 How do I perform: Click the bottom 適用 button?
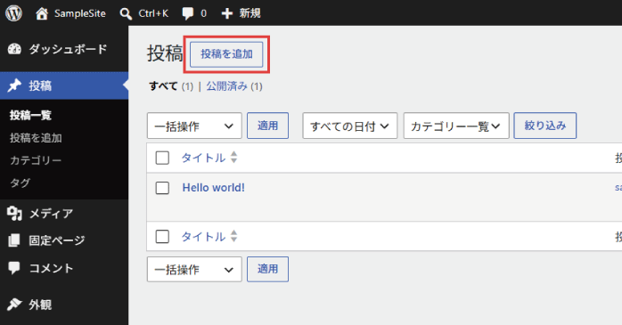tap(267, 269)
